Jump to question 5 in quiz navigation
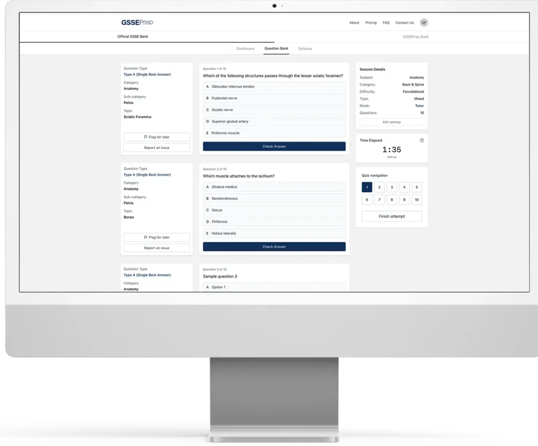 click(417, 187)
